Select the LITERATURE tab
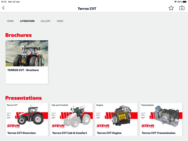 (27, 21)
